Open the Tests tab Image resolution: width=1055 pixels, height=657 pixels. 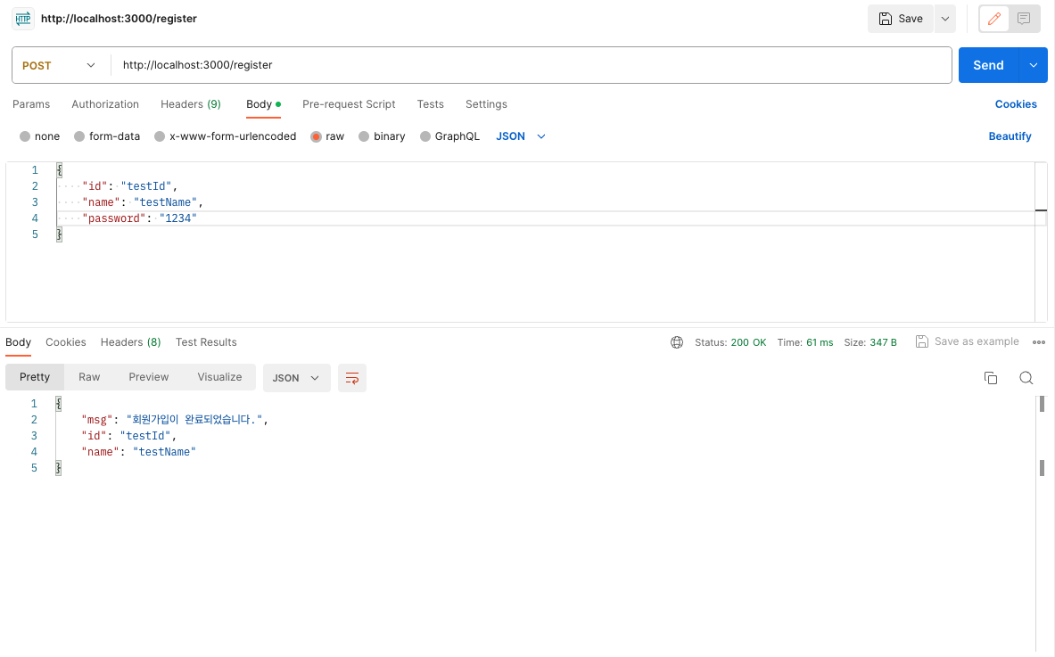click(430, 104)
